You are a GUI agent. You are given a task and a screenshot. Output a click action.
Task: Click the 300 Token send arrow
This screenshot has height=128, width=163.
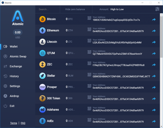[154, 99]
